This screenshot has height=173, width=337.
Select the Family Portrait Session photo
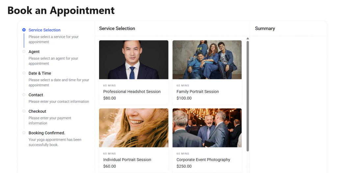pyautogui.click(x=207, y=60)
